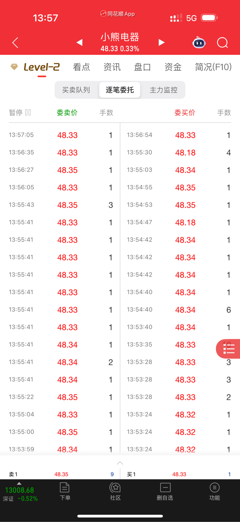Expand the bottom quote panel chevron
This screenshot has height=522, width=240.
120,463
